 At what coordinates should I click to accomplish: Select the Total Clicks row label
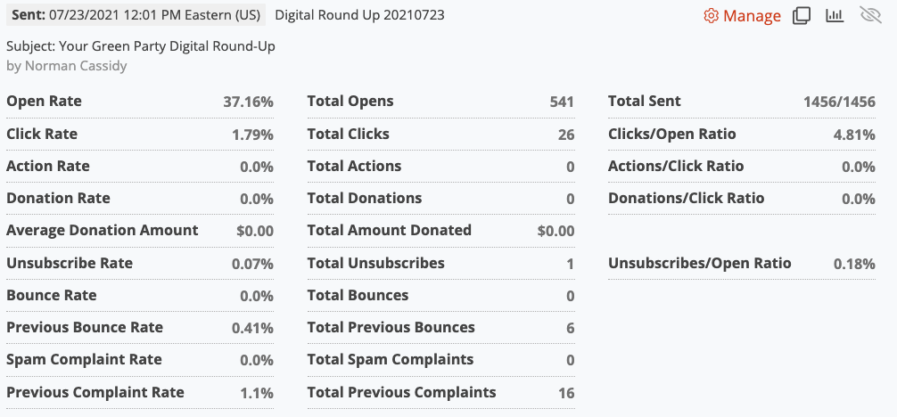click(x=349, y=134)
